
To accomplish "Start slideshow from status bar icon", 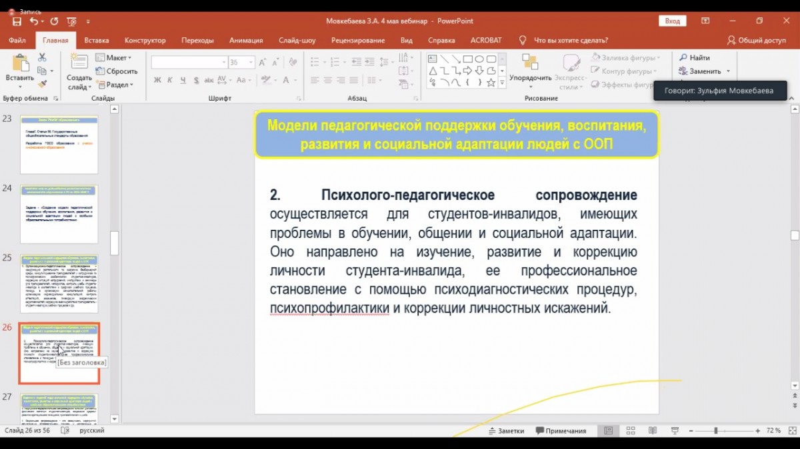I will 675,431.
